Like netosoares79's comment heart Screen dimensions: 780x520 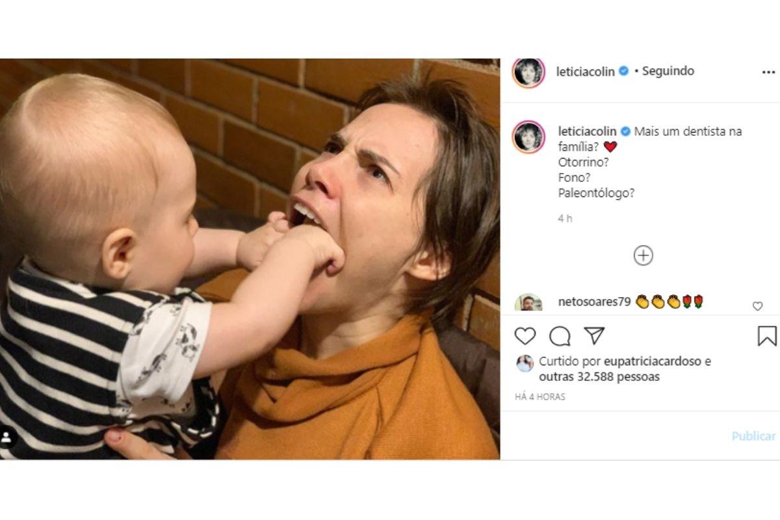tap(757, 306)
